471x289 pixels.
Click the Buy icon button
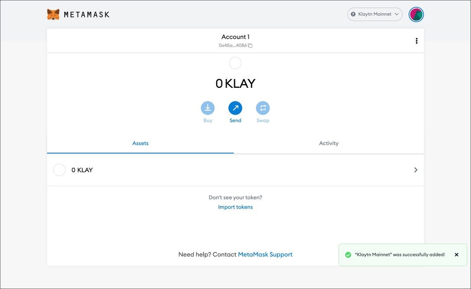(208, 108)
